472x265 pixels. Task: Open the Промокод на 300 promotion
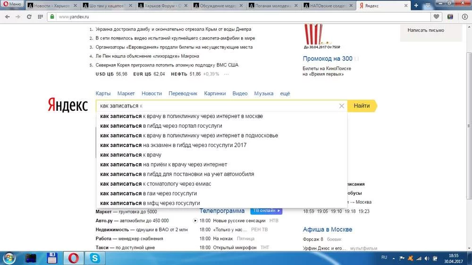coord(328,58)
